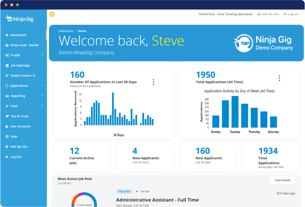Click the Dashboard home icon
The image size is (305, 207).
pyautogui.click(x=7, y=35)
